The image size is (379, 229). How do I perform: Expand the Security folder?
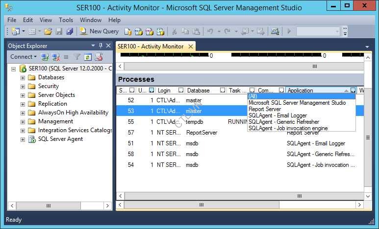click(23, 87)
